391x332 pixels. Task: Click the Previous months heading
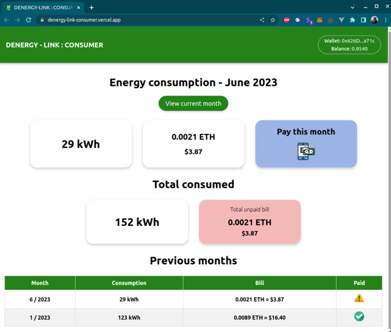pos(193,261)
